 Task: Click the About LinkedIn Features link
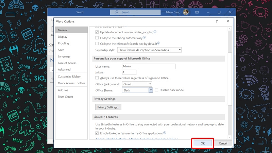tap(111, 139)
